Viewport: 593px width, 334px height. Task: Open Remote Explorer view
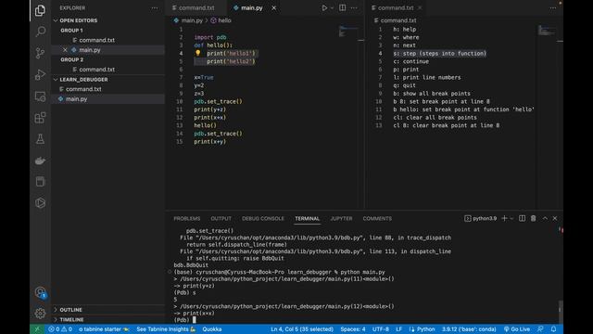(40, 96)
